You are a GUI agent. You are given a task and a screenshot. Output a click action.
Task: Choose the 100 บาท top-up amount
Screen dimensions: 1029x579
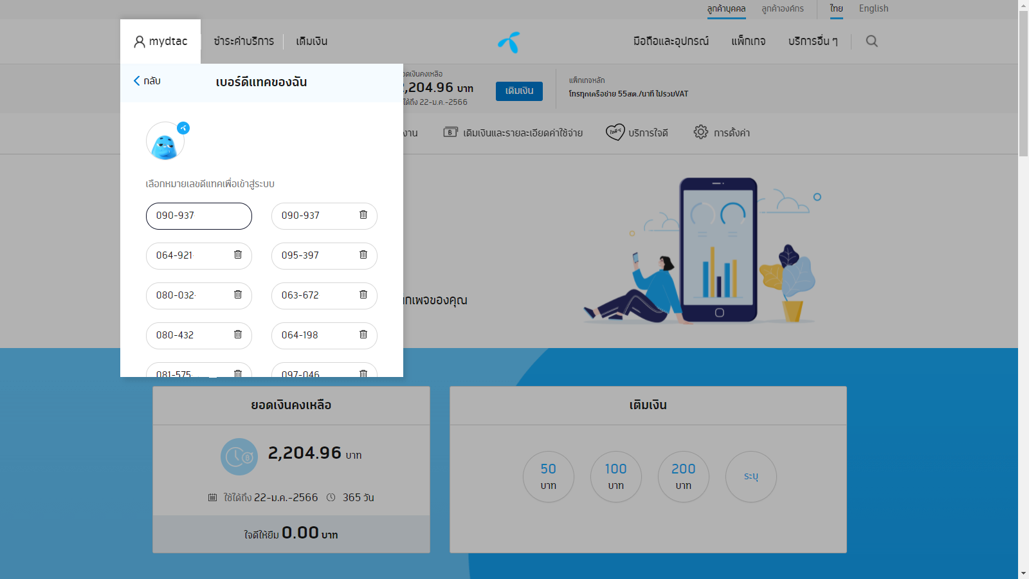(616, 477)
